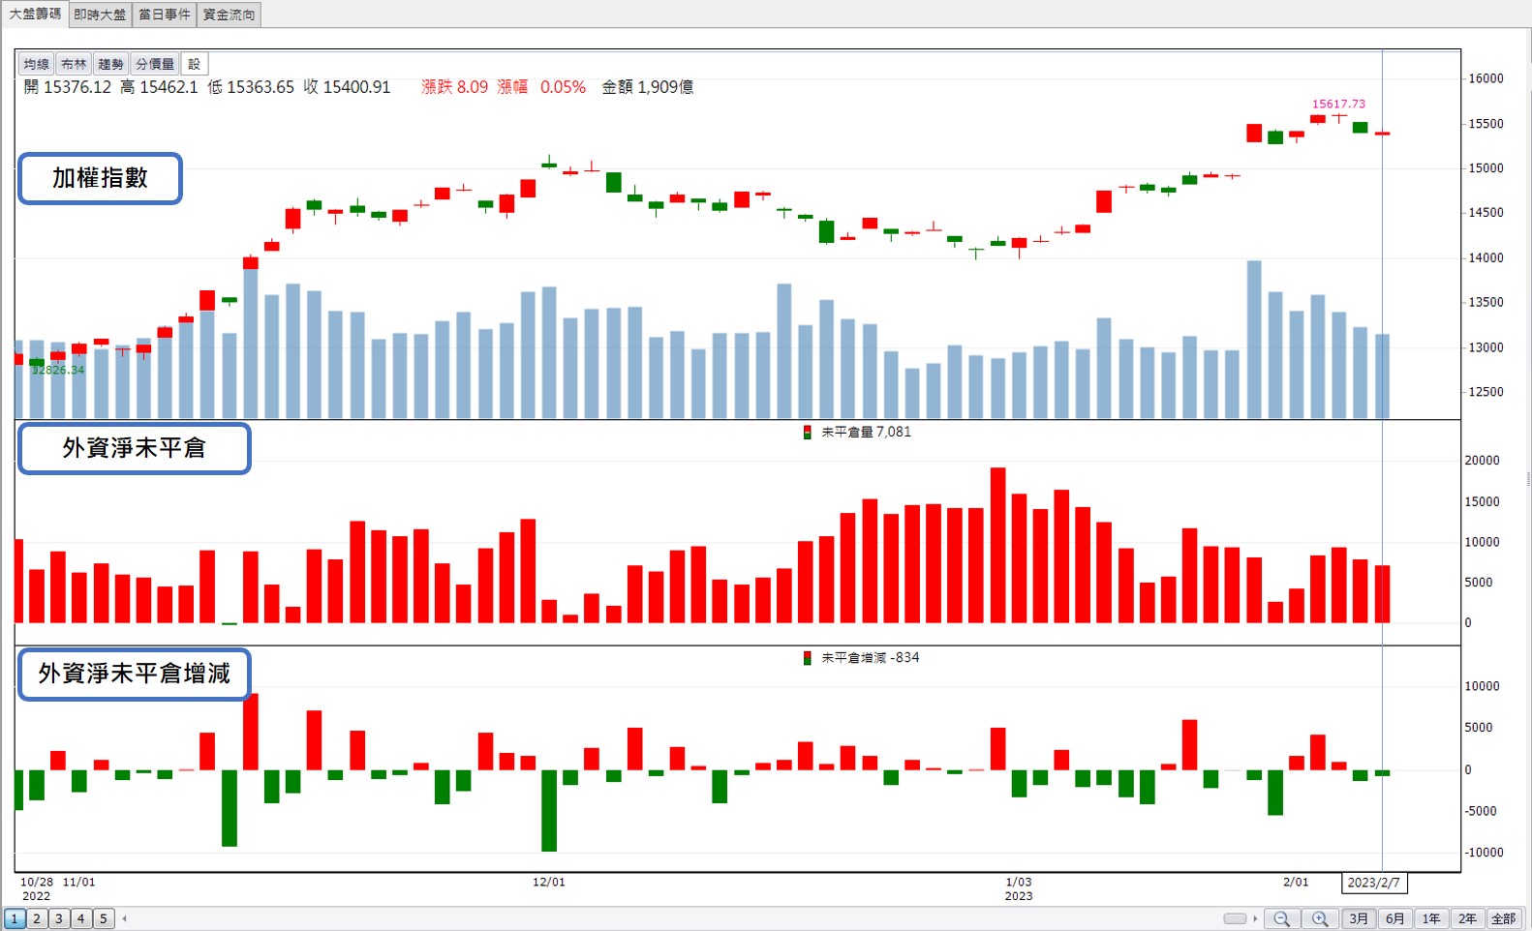Switch to the 大盤籌碼 tab
Screen dimensions: 1532x931
click(35, 14)
